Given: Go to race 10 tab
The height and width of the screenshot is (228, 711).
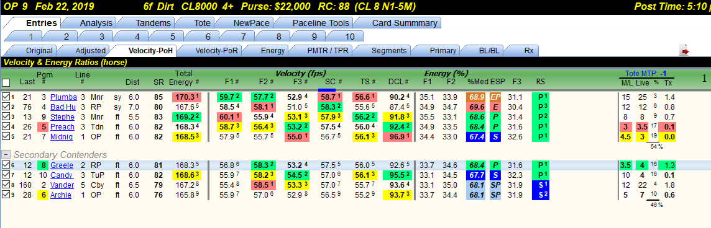Looking at the screenshot, I should coord(350,37).
